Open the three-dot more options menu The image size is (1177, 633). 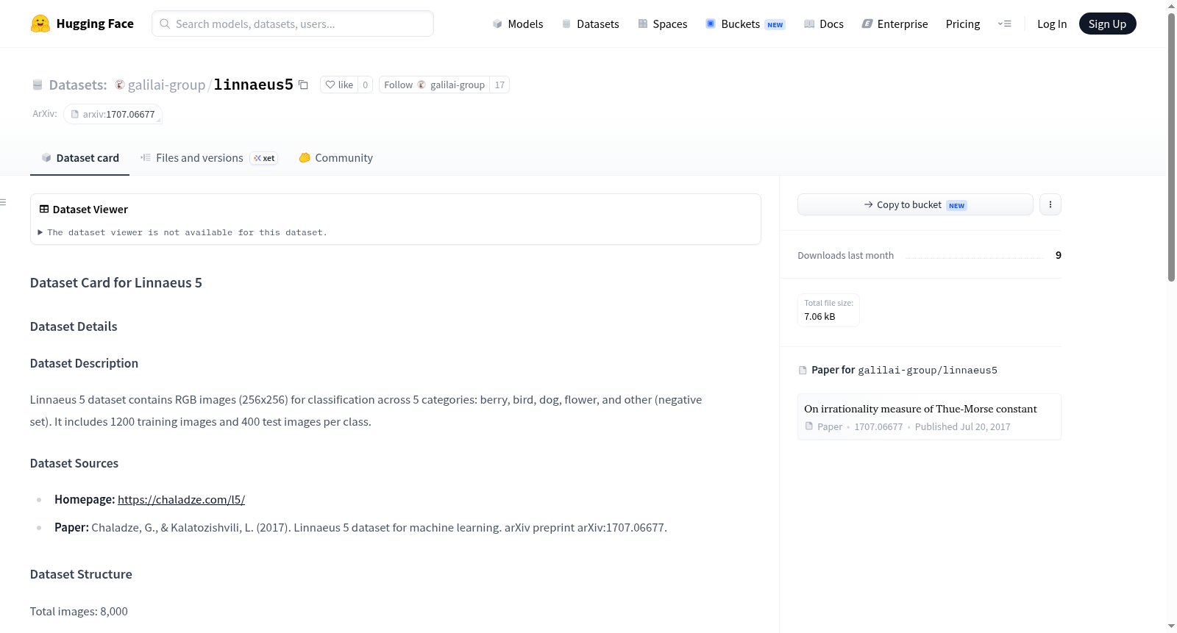[x=1050, y=204]
